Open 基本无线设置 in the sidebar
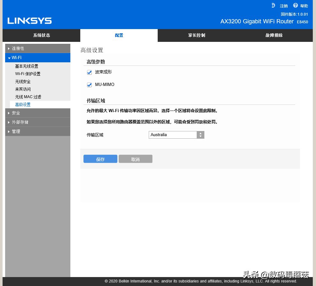Image resolution: width=316 pixels, height=286 pixels. coord(27,66)
